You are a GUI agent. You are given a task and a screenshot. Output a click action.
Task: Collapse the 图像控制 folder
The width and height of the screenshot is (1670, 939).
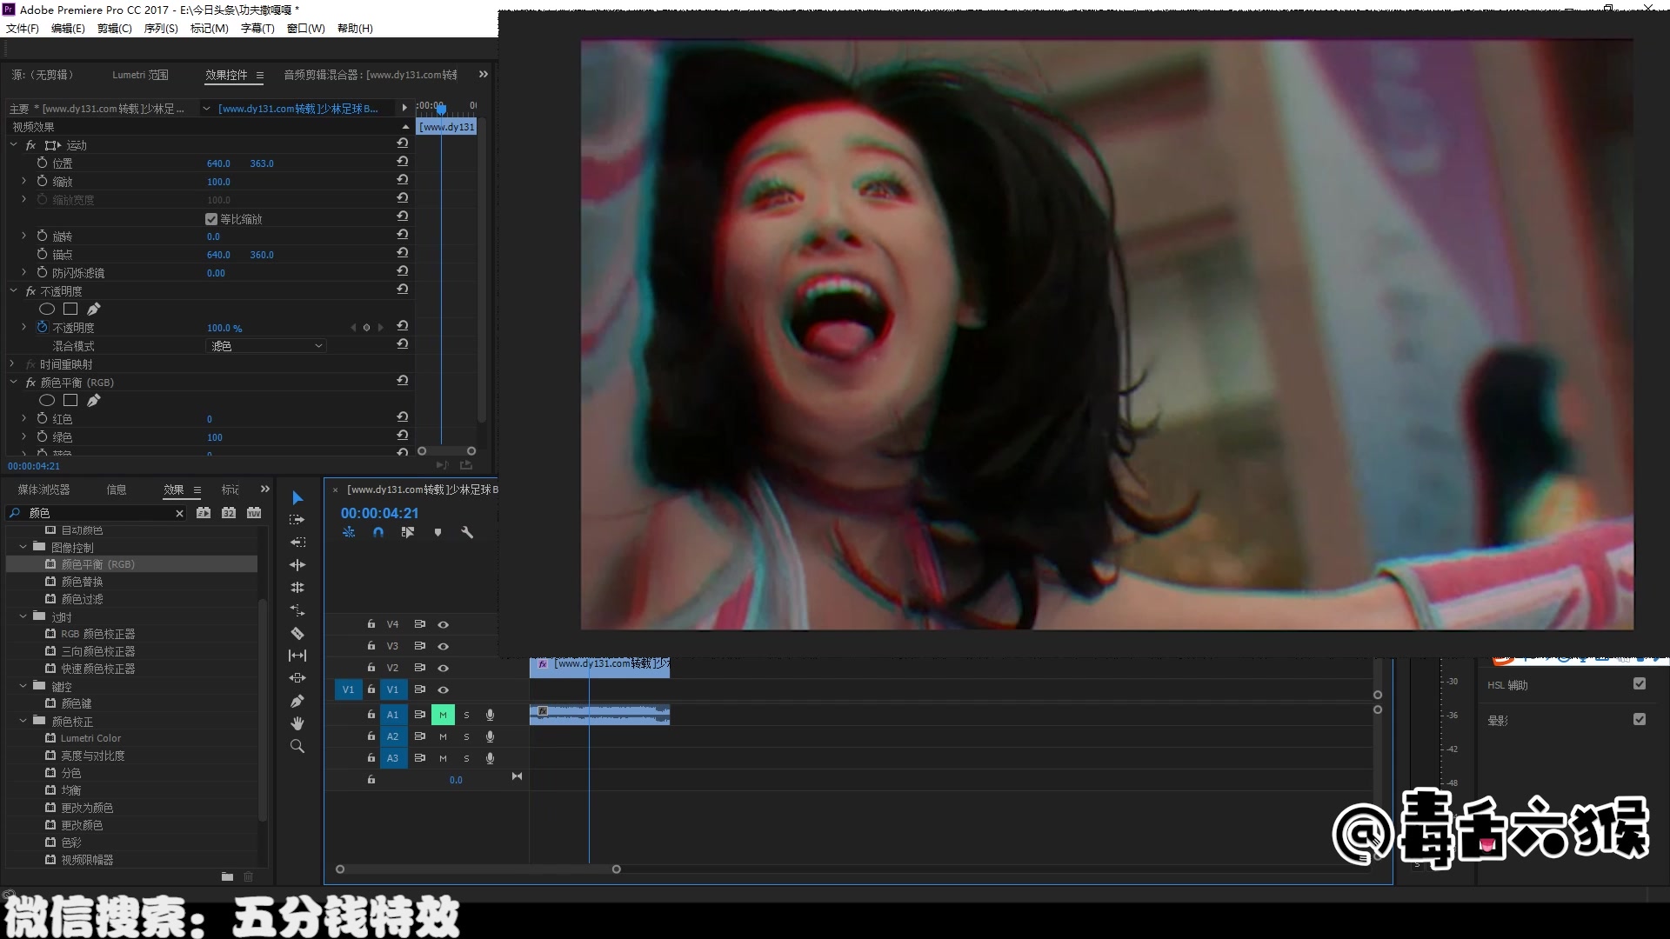point(23,547)
